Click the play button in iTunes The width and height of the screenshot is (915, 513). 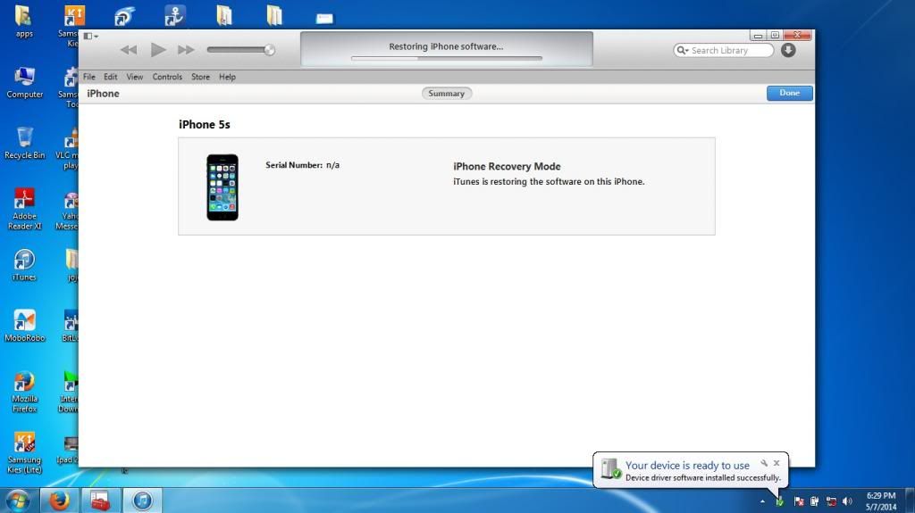click(x=157, y=50)
